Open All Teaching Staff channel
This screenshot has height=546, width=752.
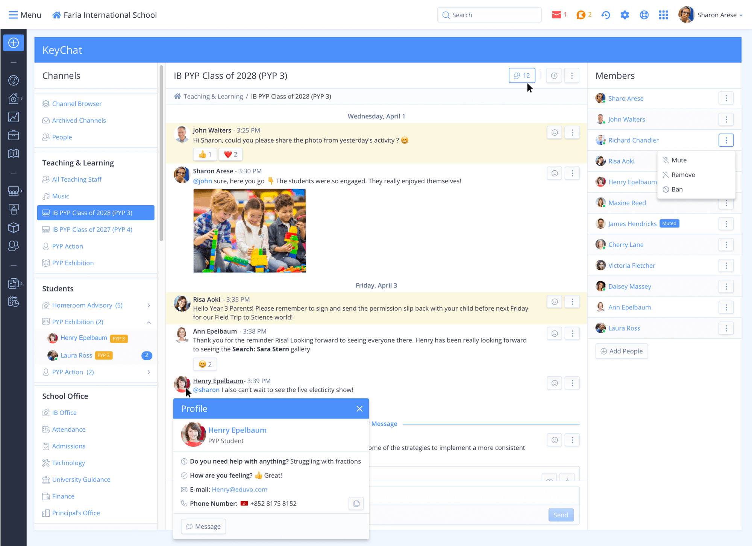coord(77,180)
